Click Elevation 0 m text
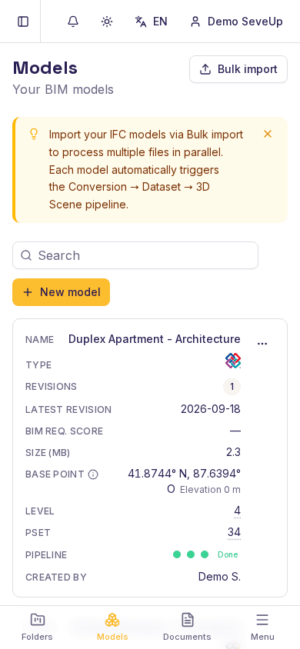 210,490
